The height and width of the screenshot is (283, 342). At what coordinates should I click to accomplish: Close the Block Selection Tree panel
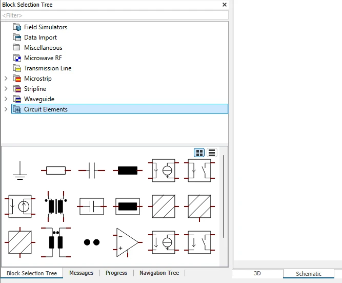click(225, 5)
